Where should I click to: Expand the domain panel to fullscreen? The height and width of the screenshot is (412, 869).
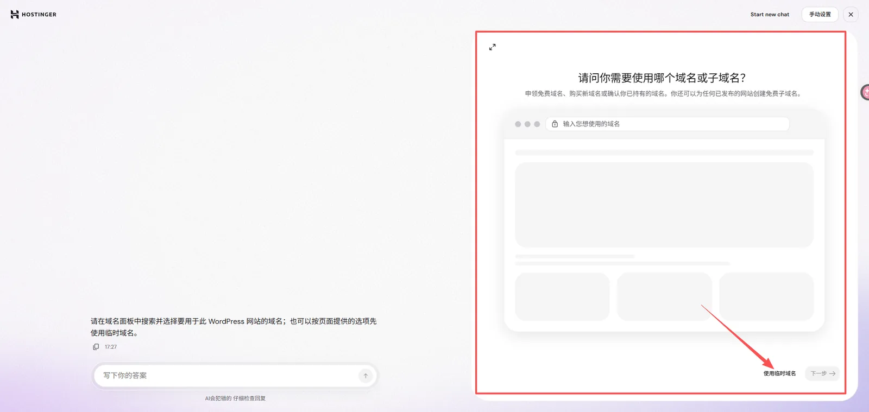[x=492, y=47]
